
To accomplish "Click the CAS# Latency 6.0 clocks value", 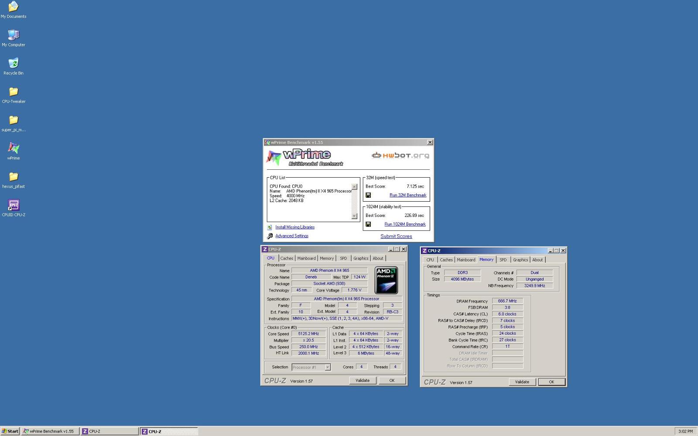I will click(x=507, y=314).
